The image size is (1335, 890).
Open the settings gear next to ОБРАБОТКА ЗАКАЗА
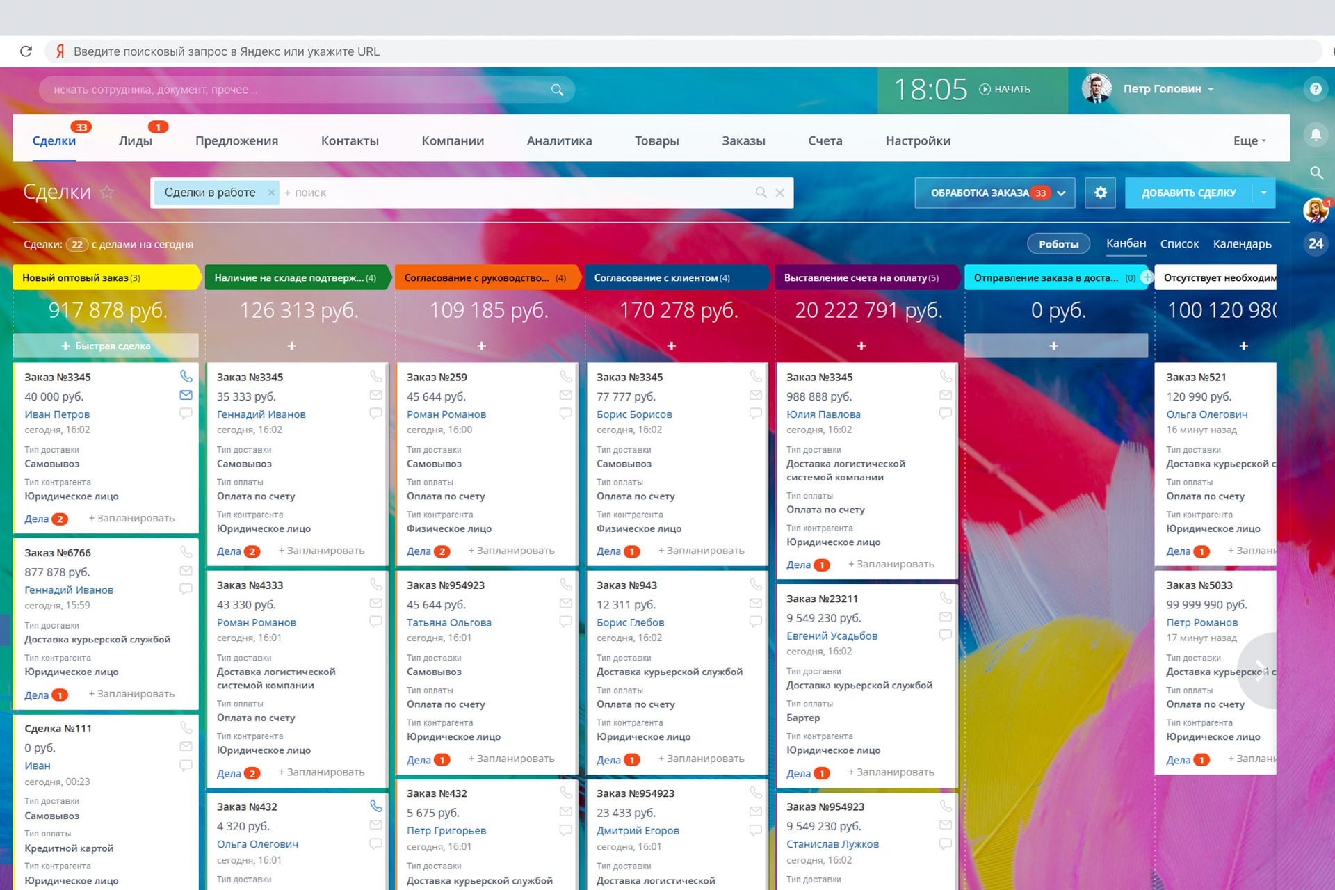(x=1100, y=193)
